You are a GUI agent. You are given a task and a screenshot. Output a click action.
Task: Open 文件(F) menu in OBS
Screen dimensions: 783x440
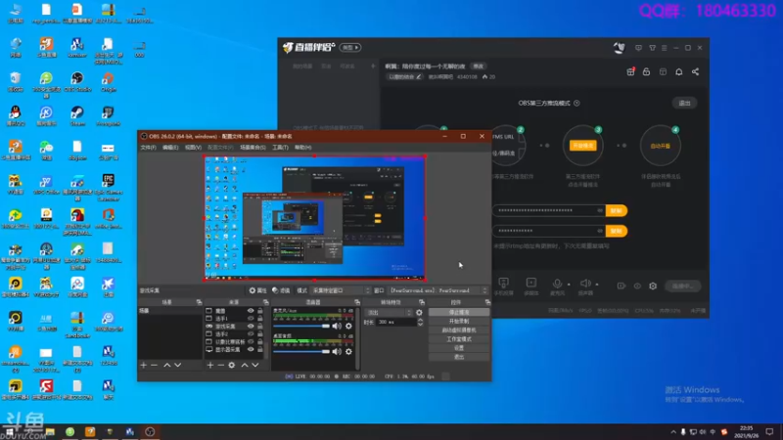pos(149,148)
